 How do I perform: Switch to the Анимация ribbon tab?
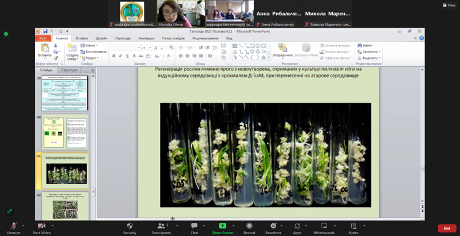click(146, 38)
